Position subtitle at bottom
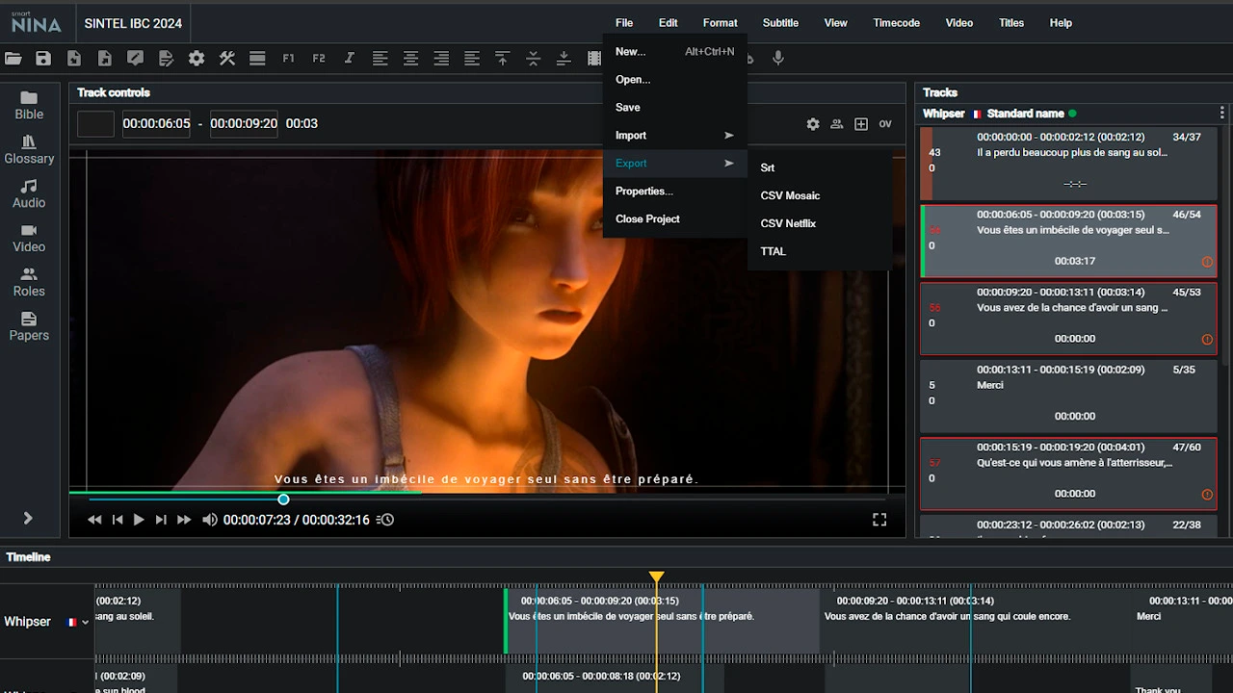The image size is (1233, 693). (564, 59)
